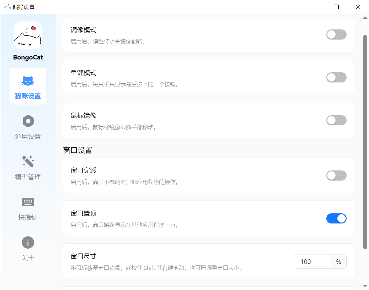Minimize the 偏好设置 window
369x290 pixels.
tap(315, 7)
